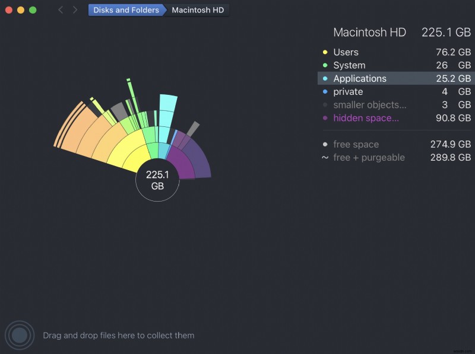
Task: Click the forward navigation arrow
Action: click(x=75, y=9)
